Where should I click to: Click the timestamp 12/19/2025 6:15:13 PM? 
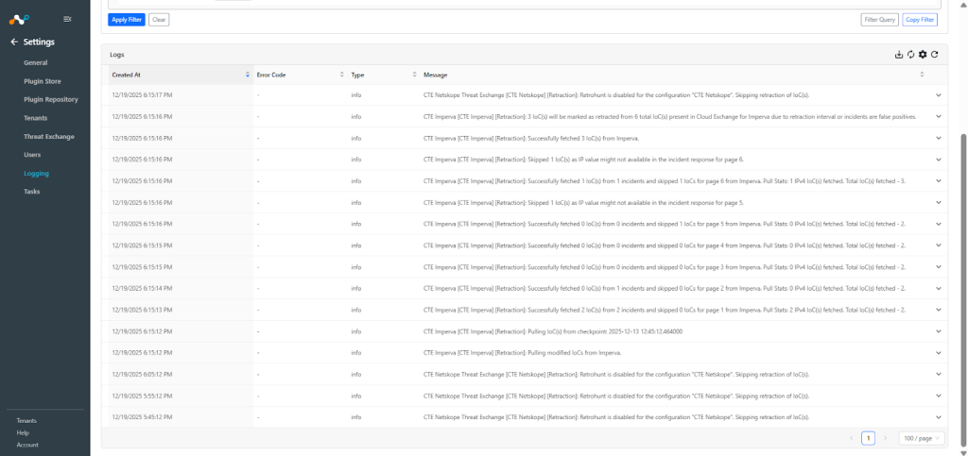coord(142,310)
